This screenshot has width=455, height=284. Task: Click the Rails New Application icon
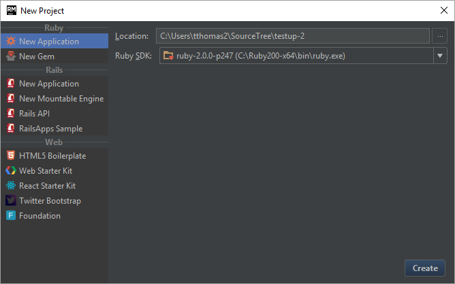coord(11,84)
